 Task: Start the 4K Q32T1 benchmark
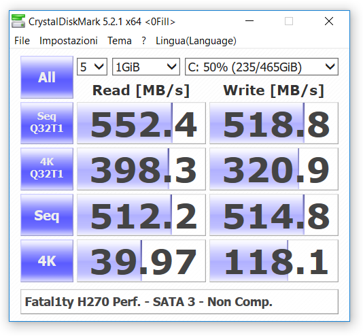tap(47, 169)
